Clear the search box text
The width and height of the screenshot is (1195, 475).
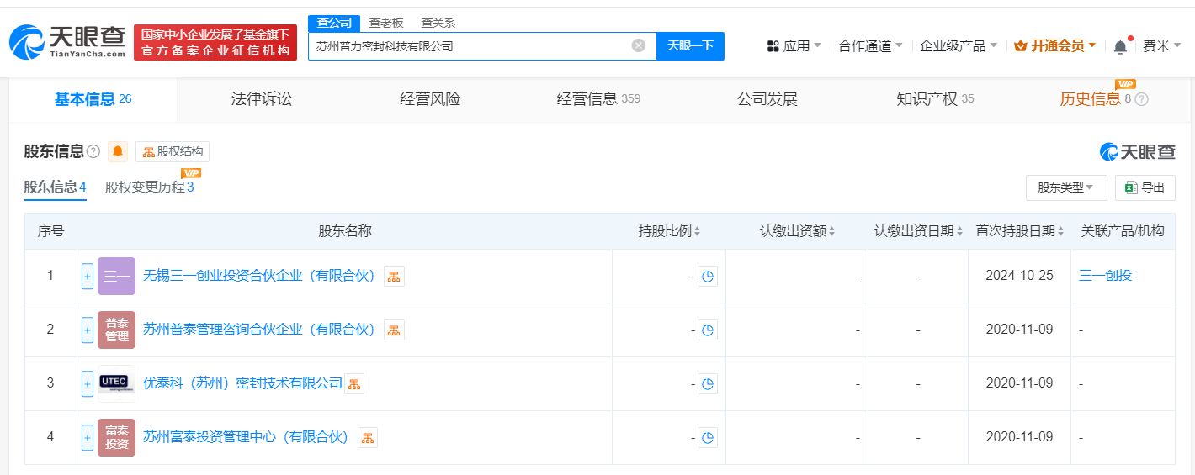(x=639, y=45)
